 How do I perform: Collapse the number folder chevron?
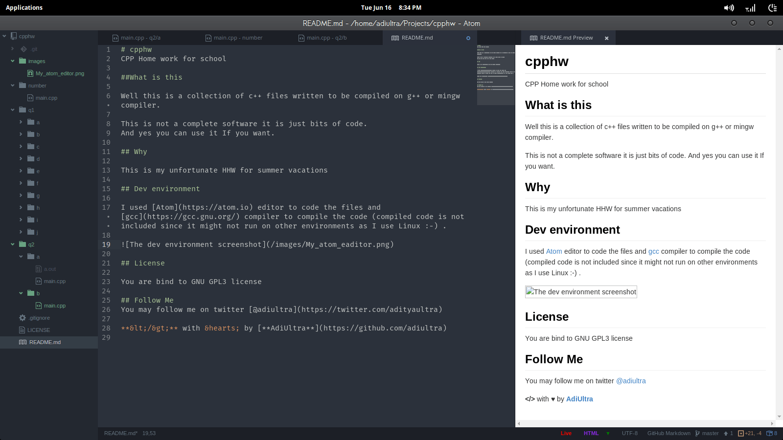[12, 86]
